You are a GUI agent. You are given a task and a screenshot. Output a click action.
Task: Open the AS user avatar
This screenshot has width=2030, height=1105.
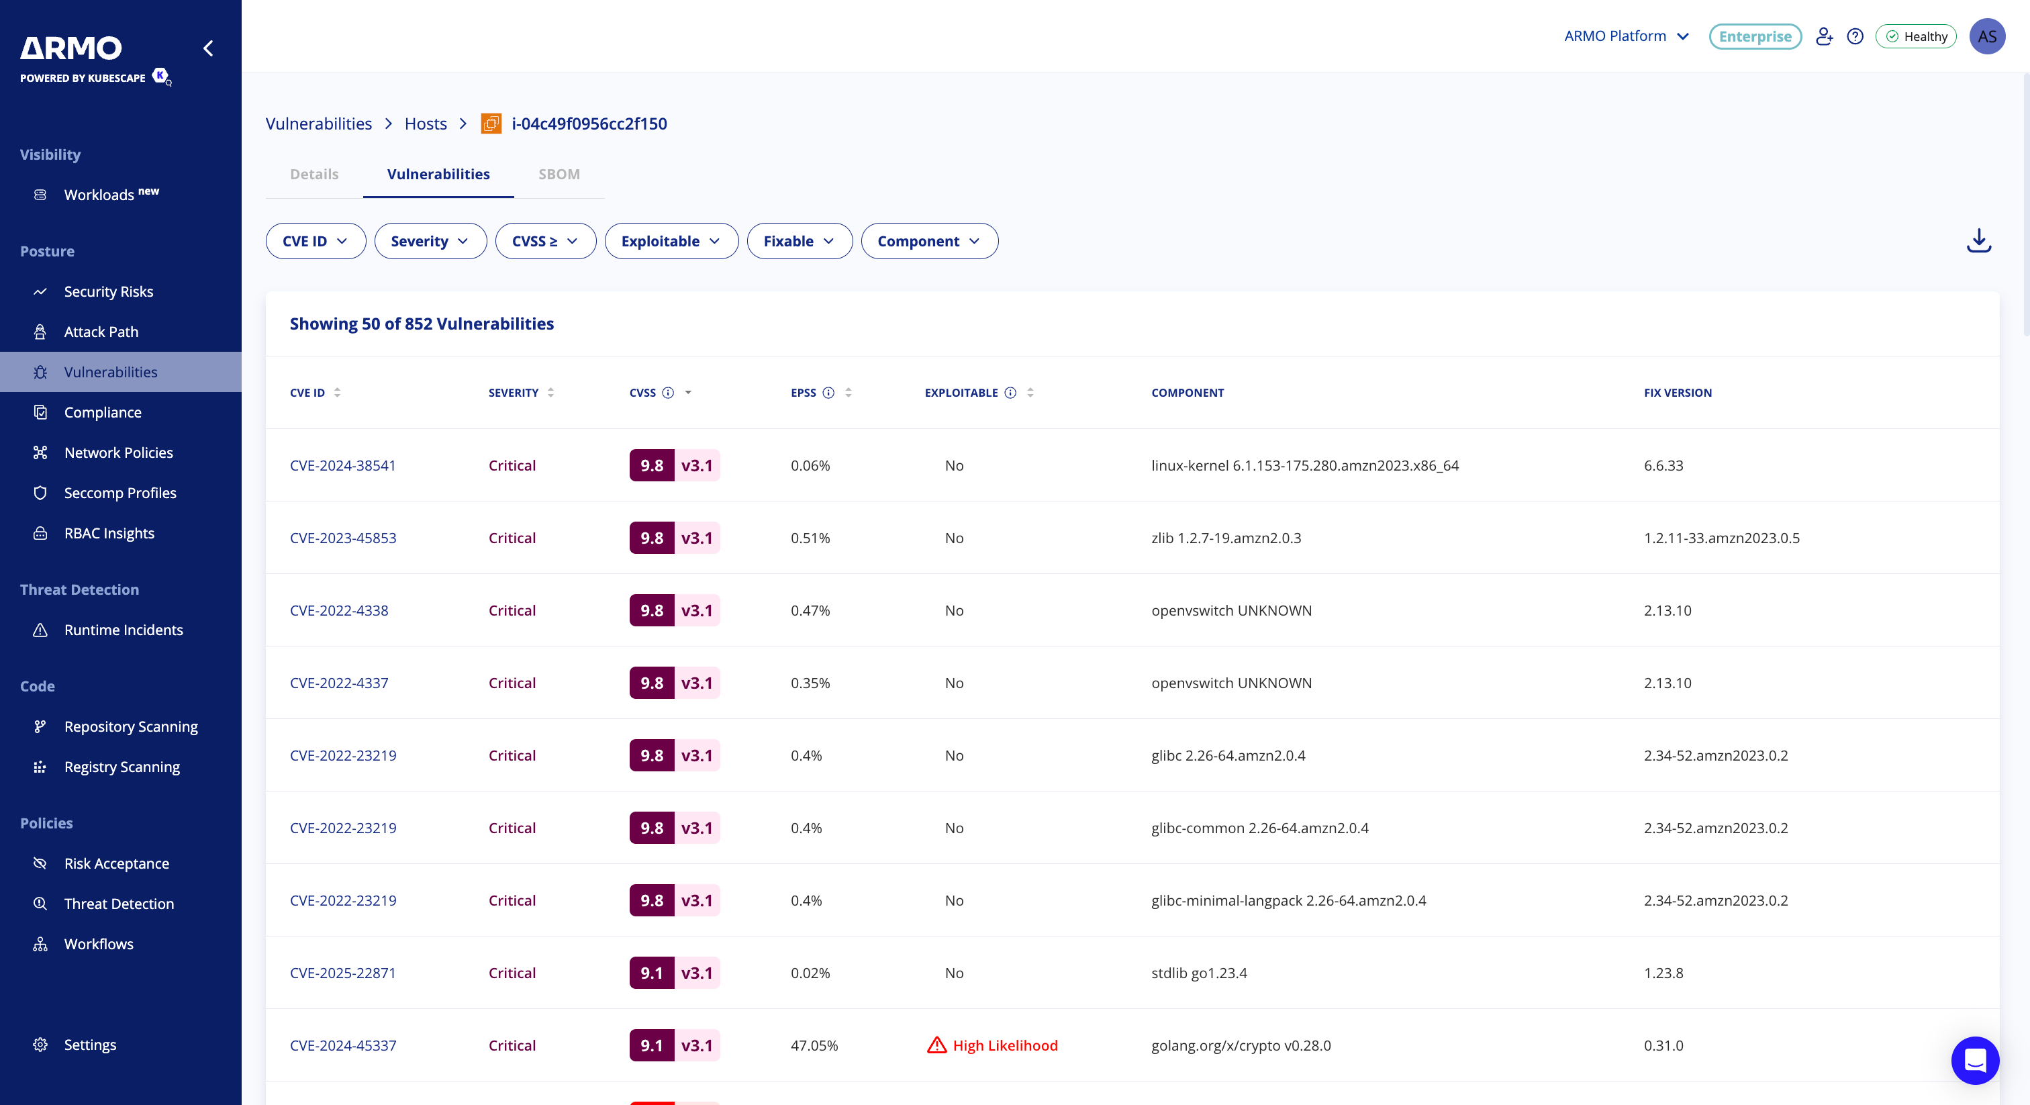(x=1986, y=36)
